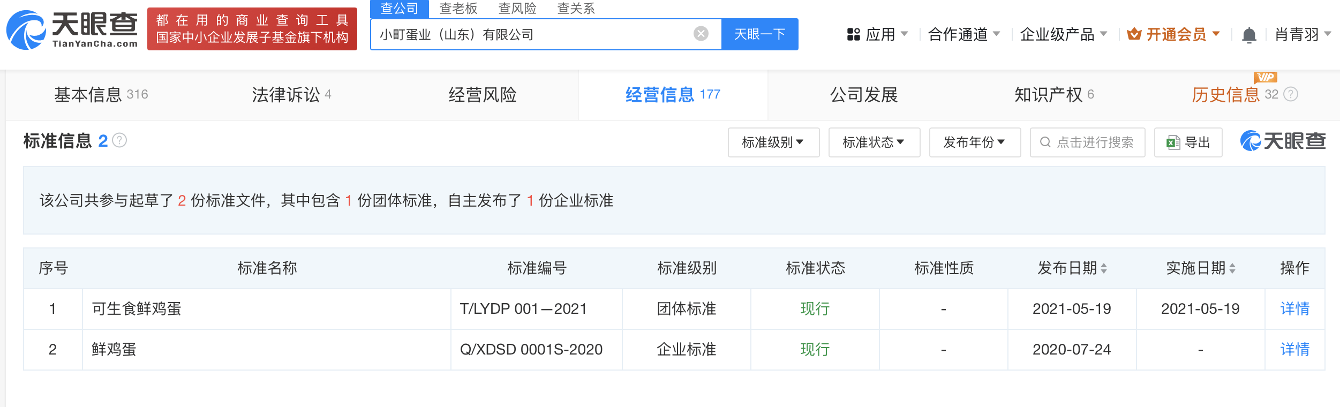Open the 经营风险 tab
The image size is (1340, 407).
[483, 95]
